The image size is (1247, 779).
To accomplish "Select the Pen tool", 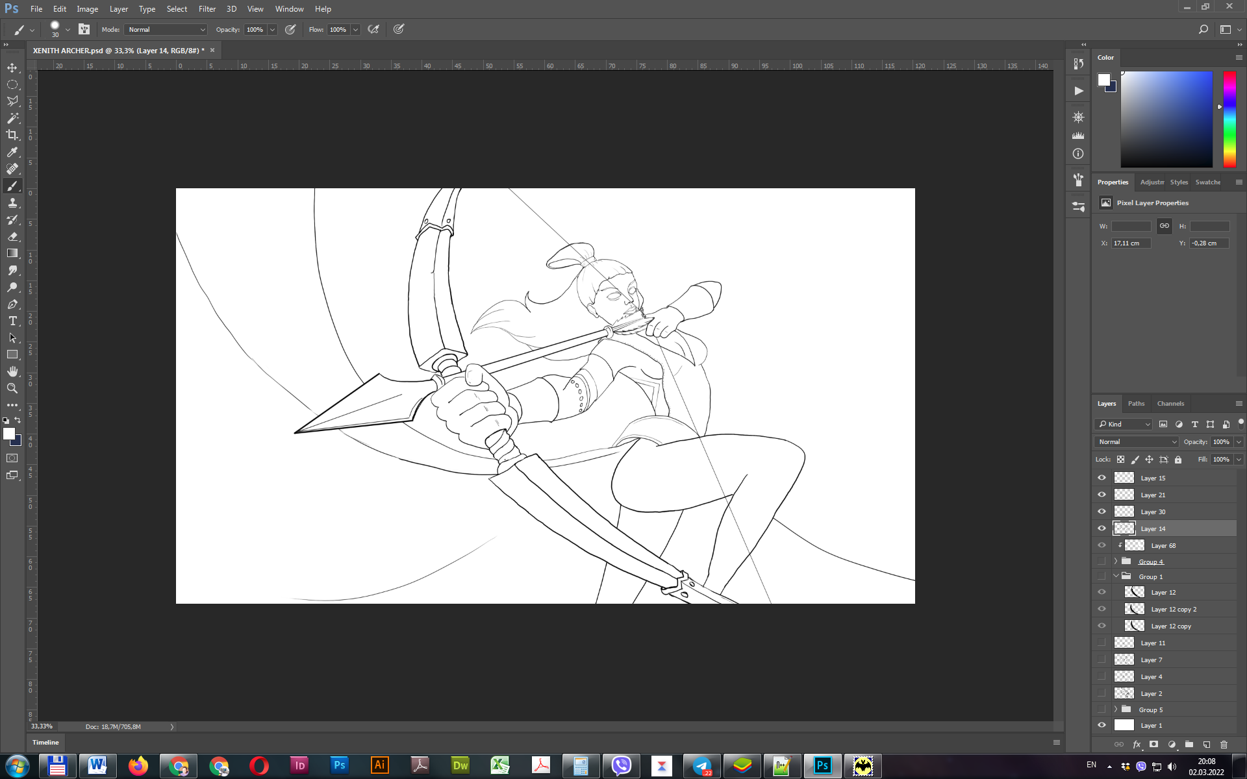I will pos(12,304).
